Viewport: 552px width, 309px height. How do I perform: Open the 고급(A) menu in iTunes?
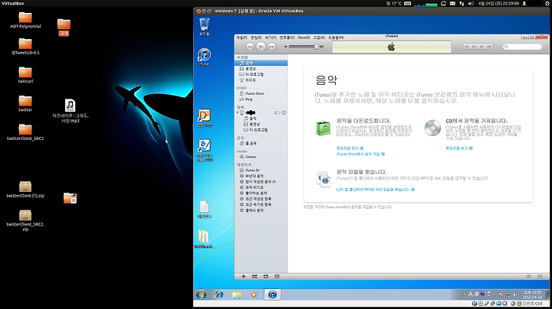pyautogui.click(x=319, y=37)
